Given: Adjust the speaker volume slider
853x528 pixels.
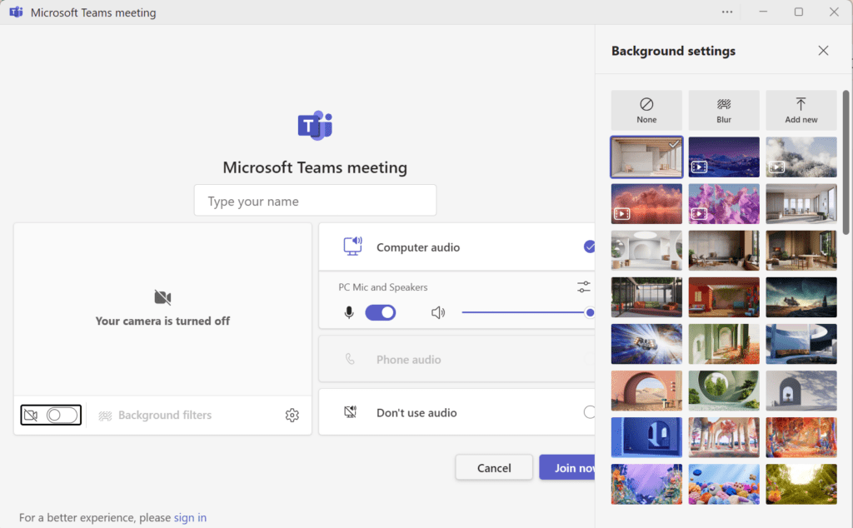Looking at the screenshot, I should click(x=527, y=312).
